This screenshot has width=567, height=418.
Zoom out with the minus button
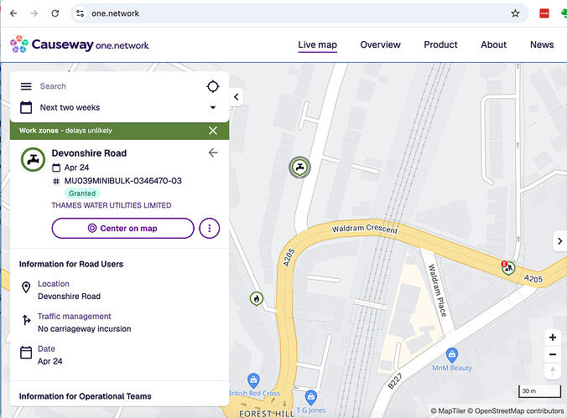coord(553,354)
